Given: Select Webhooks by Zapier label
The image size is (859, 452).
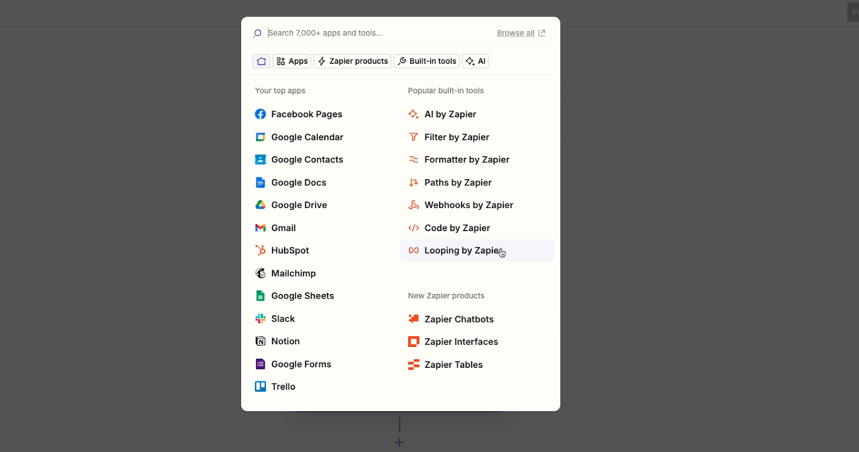Looking at the screenshot, I should (x=469, y=205).
